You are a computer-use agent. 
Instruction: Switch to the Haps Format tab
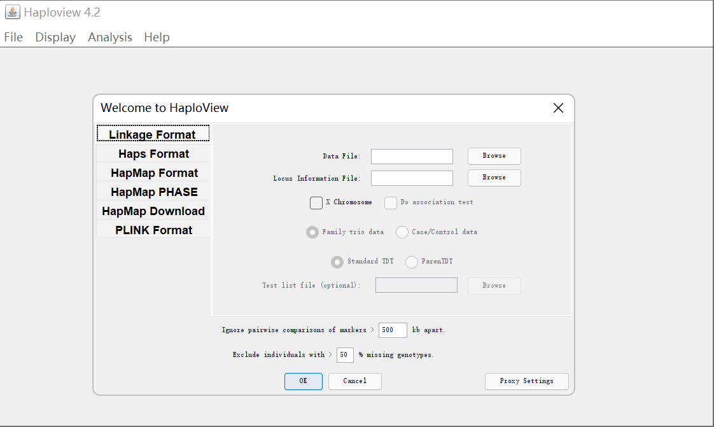click(x=153, y=154)
